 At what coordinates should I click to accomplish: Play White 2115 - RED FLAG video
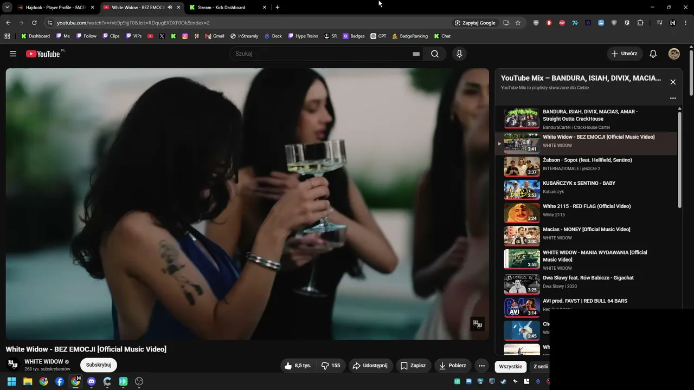coord(587,213)
